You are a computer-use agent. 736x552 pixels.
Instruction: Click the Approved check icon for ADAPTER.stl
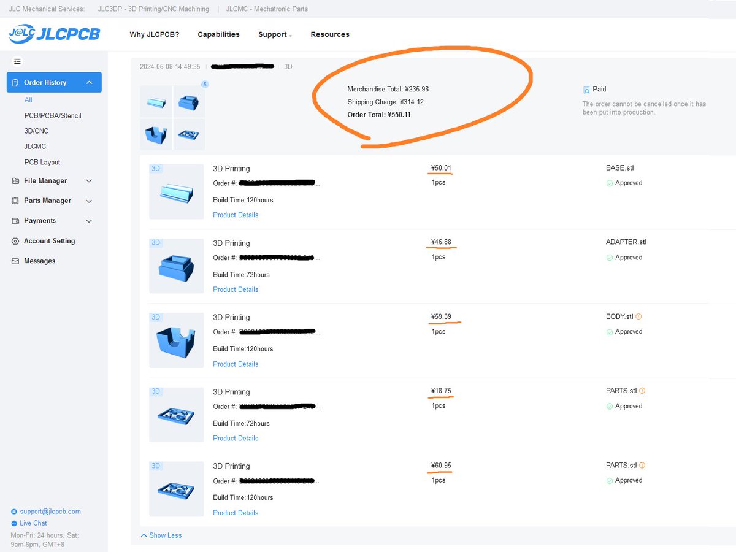pyautogui.click(x=610, y=258)
